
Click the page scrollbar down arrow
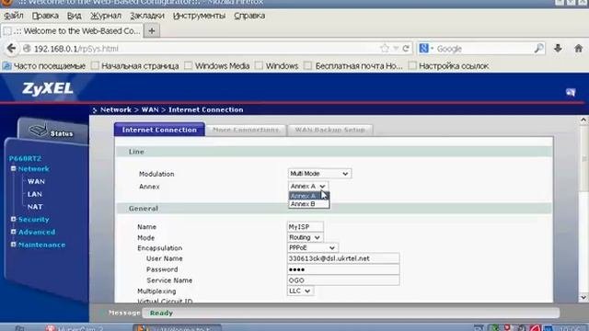[583, 297]
